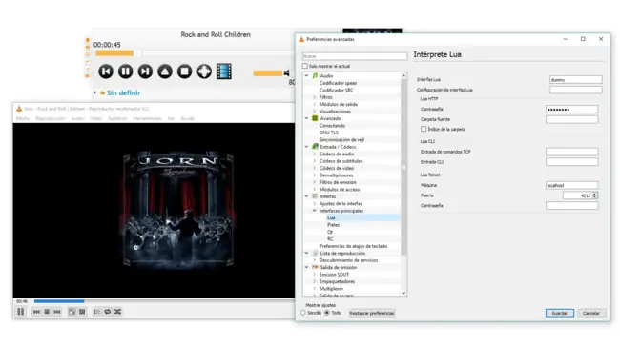Open the Vídeo menu in VLC window
Screen dimensions: 620x349
click(95, 118)
